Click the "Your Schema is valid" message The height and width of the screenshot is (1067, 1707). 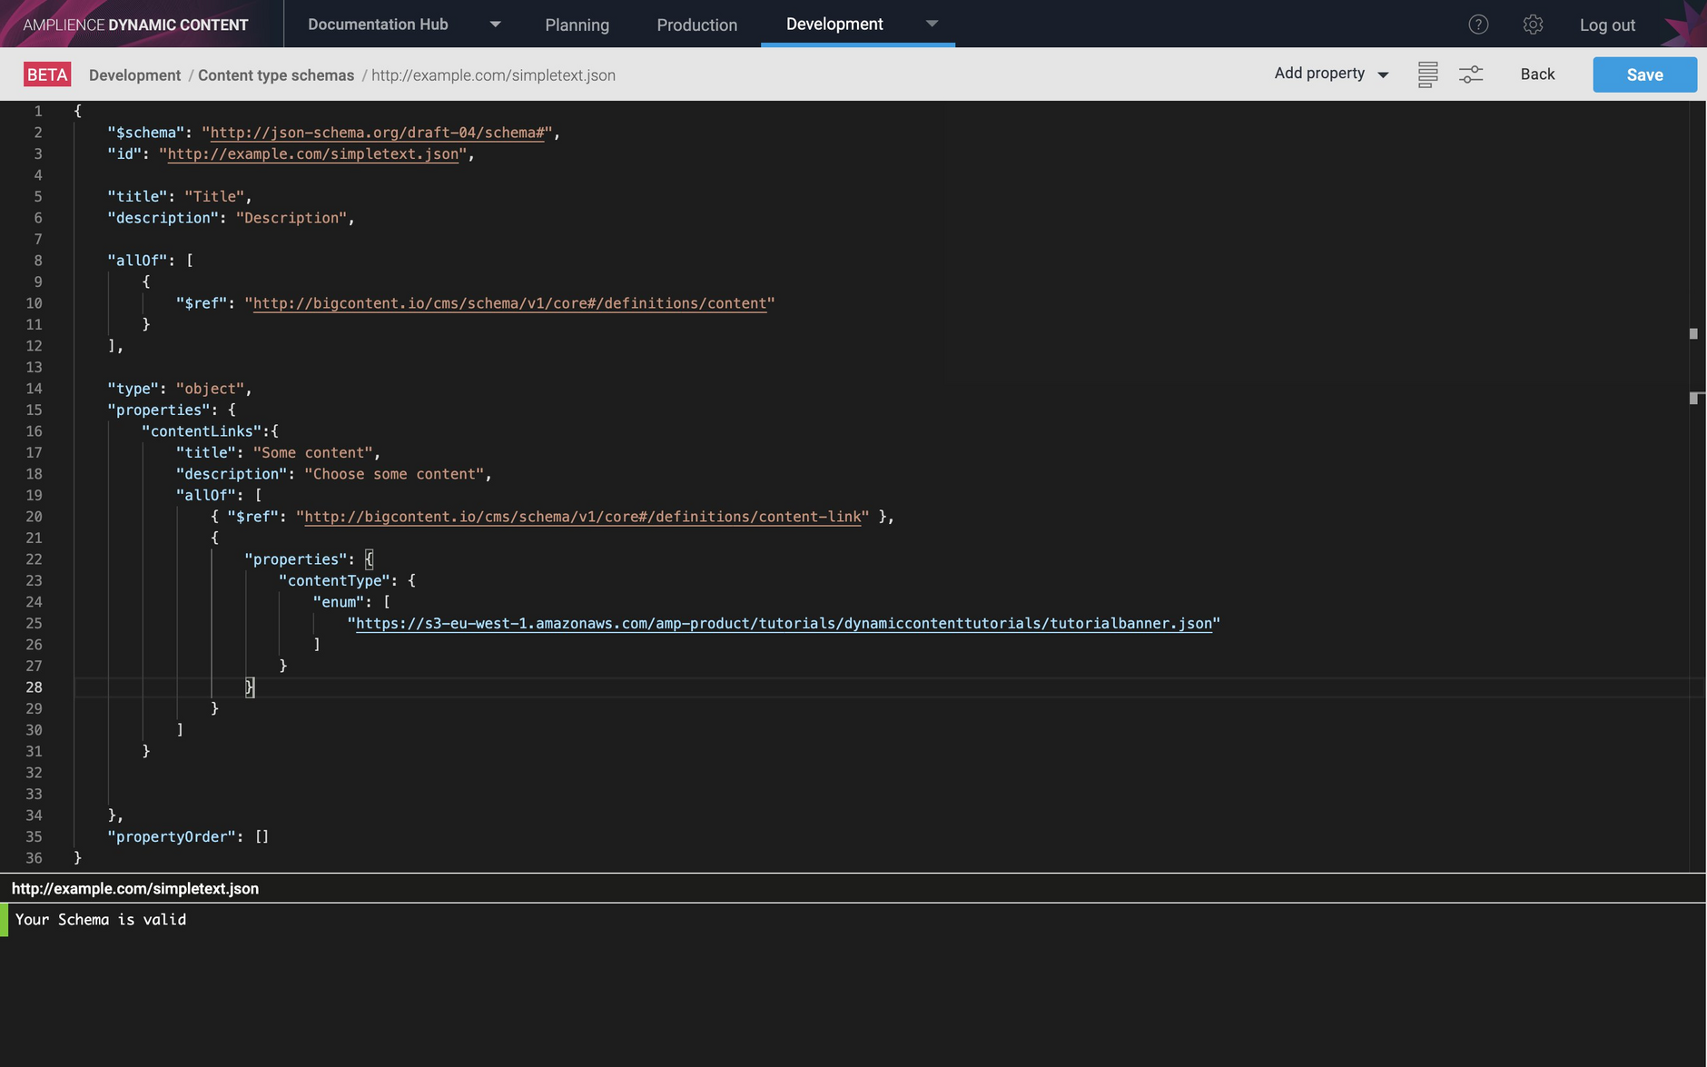pyautogui.click(x=101, y=920)
